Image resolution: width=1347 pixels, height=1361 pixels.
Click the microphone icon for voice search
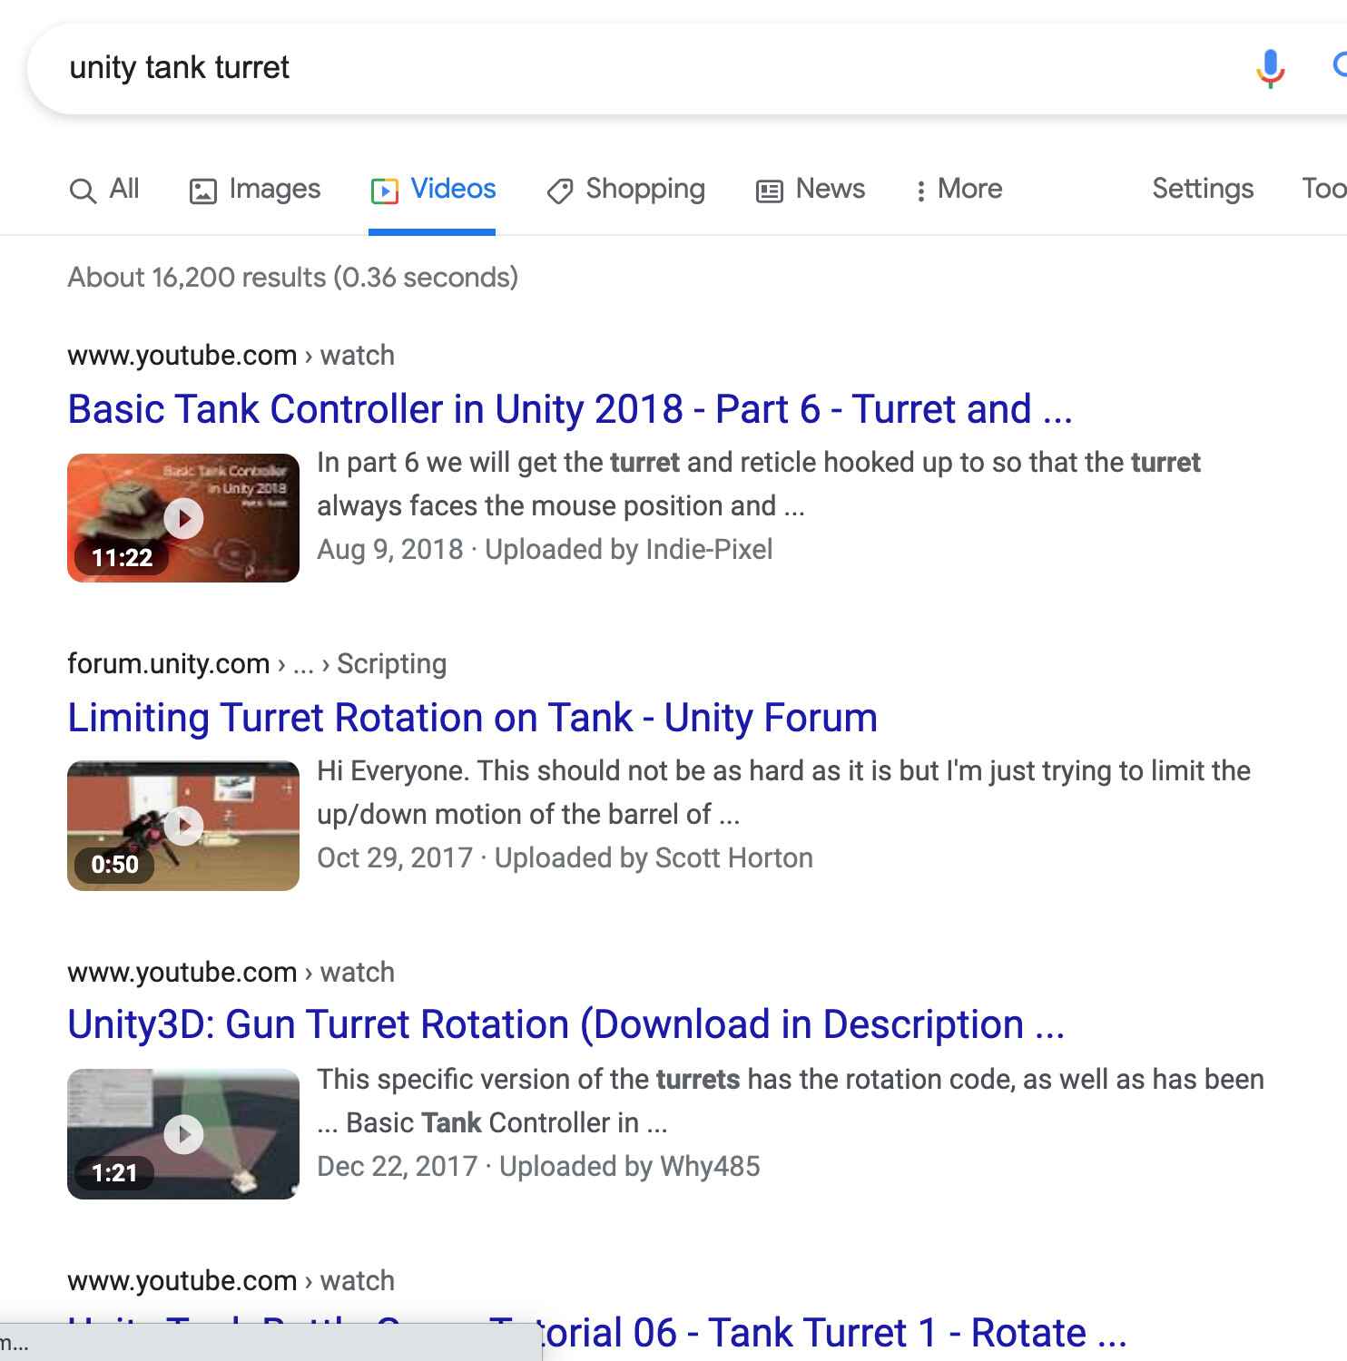click(1269, 67)
